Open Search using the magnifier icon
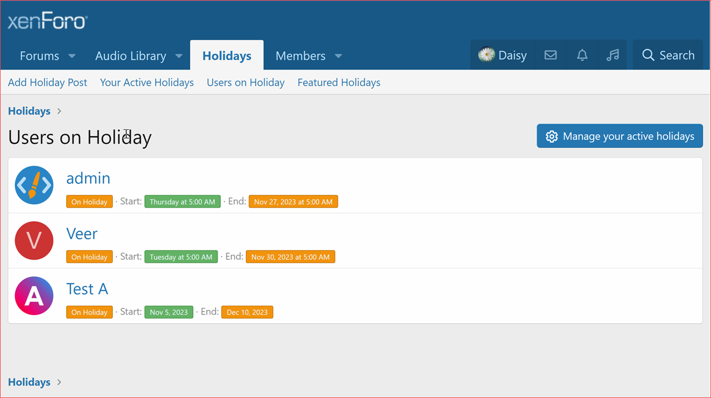Screen dimensions: 711x398 (x=648, y=55)
